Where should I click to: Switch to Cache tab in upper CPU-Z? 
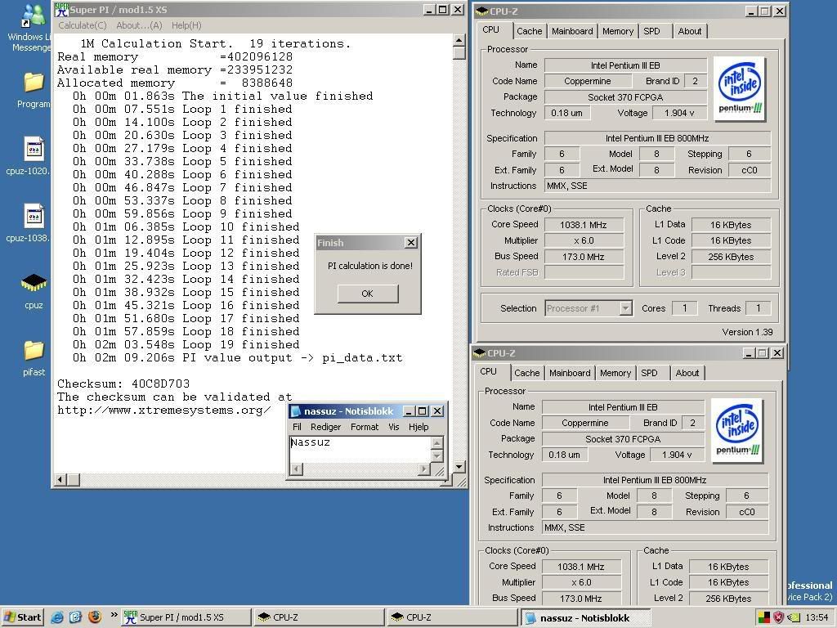[x=529, y=32]
